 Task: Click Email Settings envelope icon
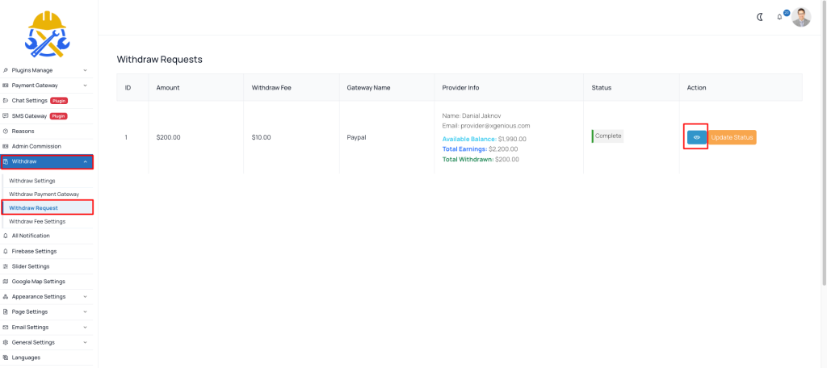6,328
